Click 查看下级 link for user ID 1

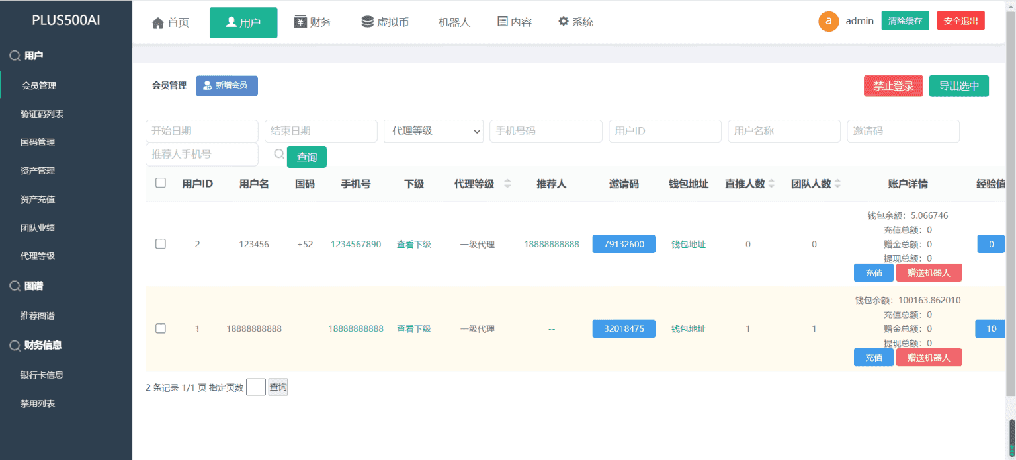coord(414,328)
